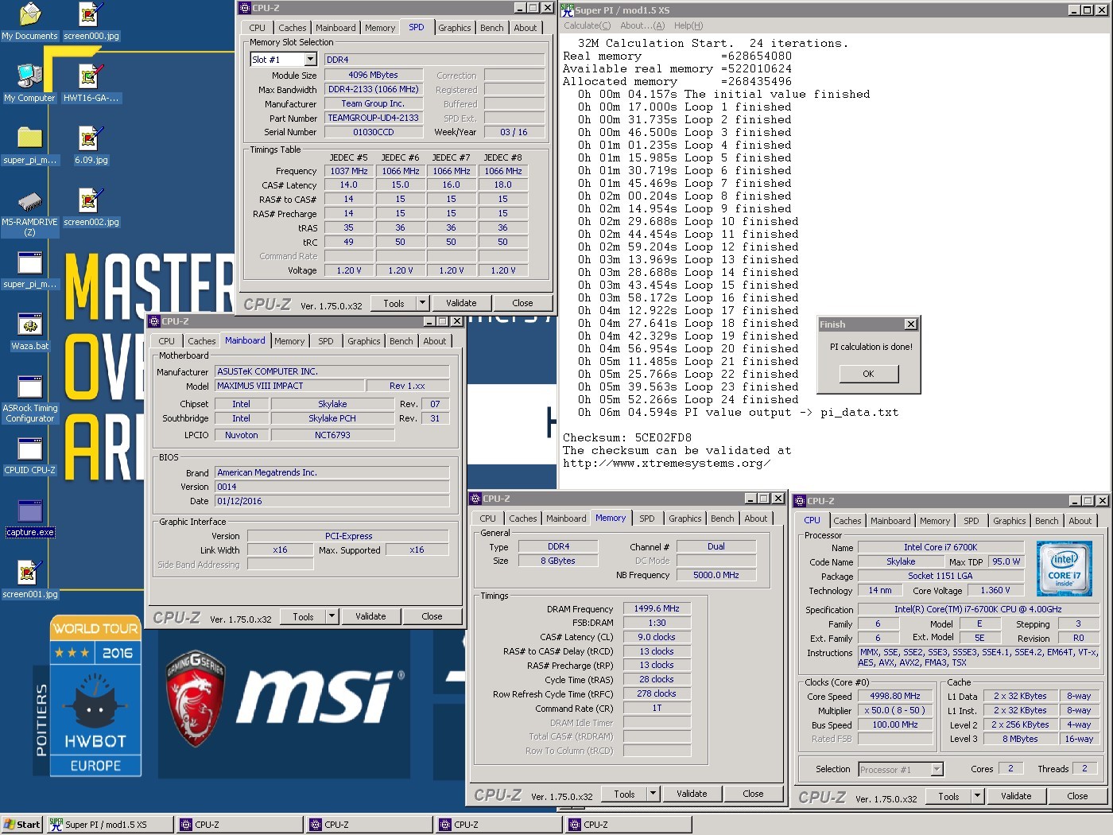Click CPU-Z Mainboard window title icon

point(154,321)
